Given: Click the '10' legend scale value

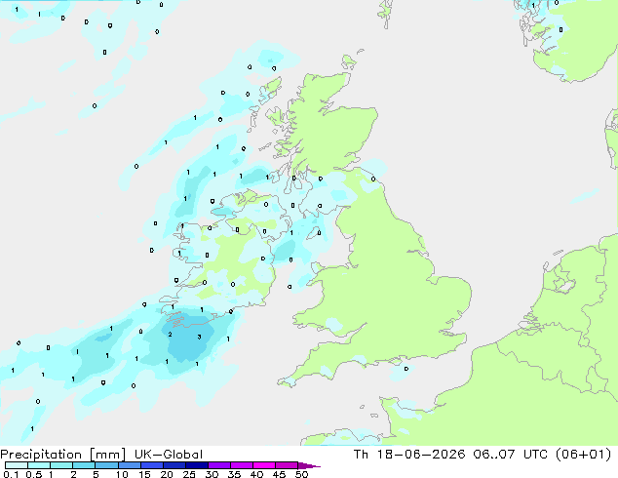Looking at the screenshot, I should (122, 474).
